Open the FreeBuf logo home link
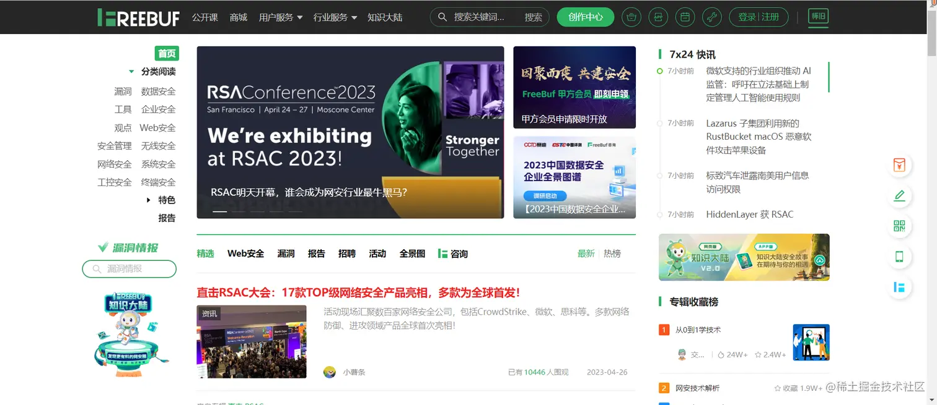The width and height of the screenshot is (937, 405). point(138,17)
